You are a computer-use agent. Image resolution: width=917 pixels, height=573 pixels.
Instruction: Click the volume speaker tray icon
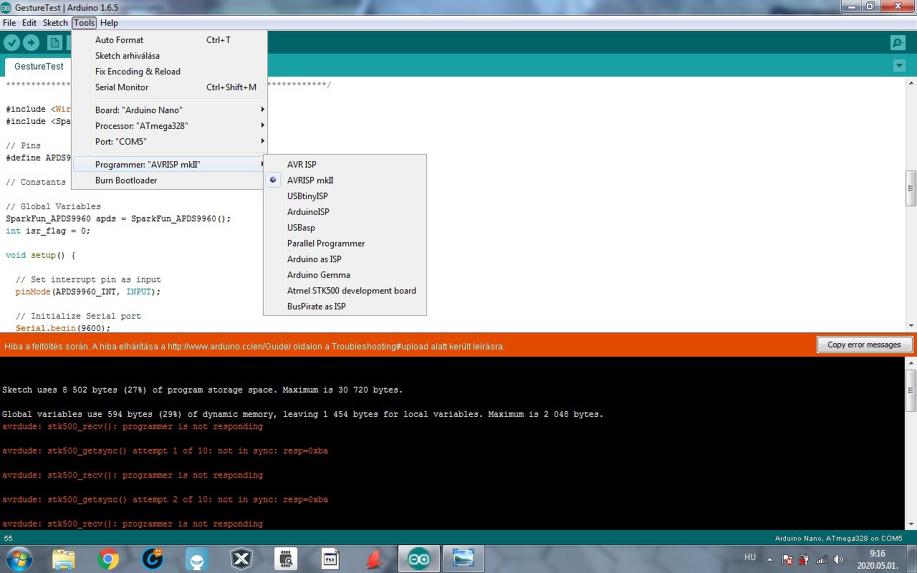[838, 559]
